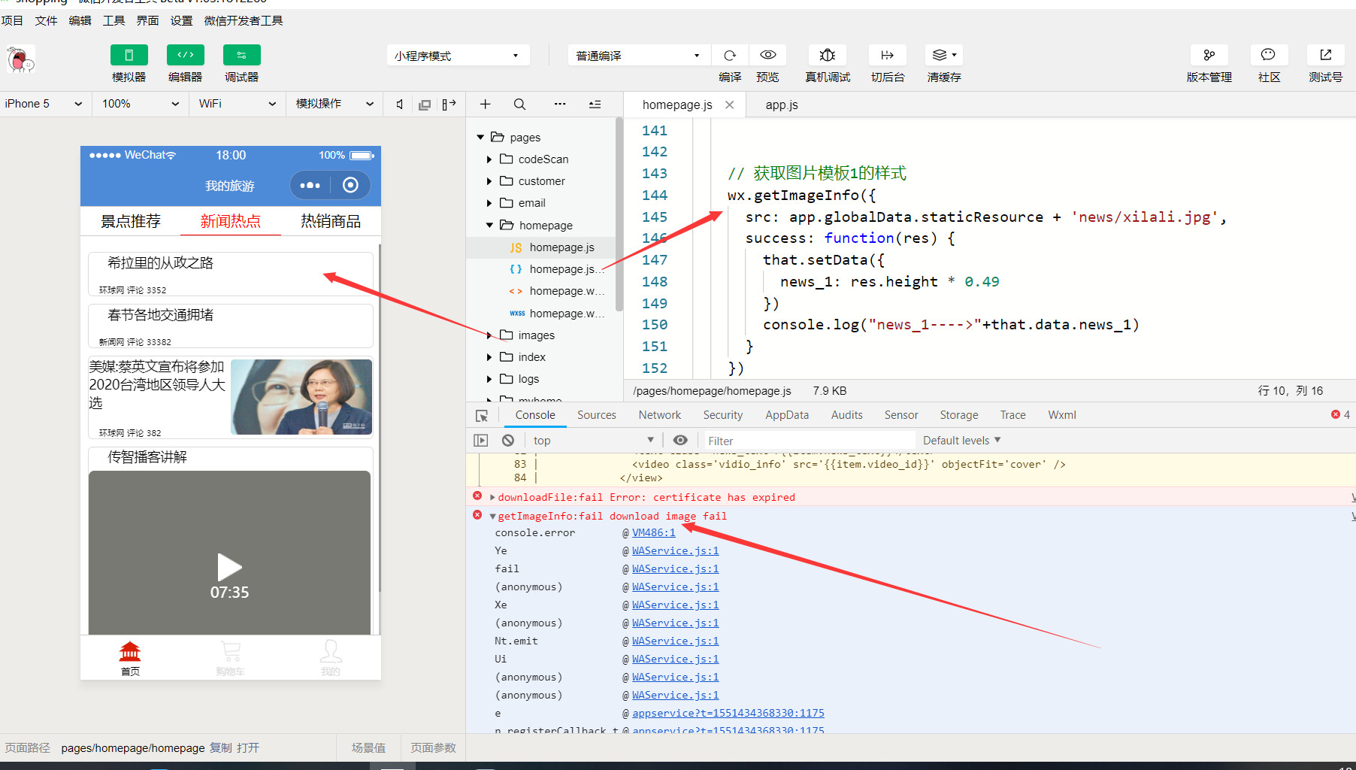This screenshot has width=1356, height=770.
Task: Click the compile refresh icon
Action: pos(729,56)
